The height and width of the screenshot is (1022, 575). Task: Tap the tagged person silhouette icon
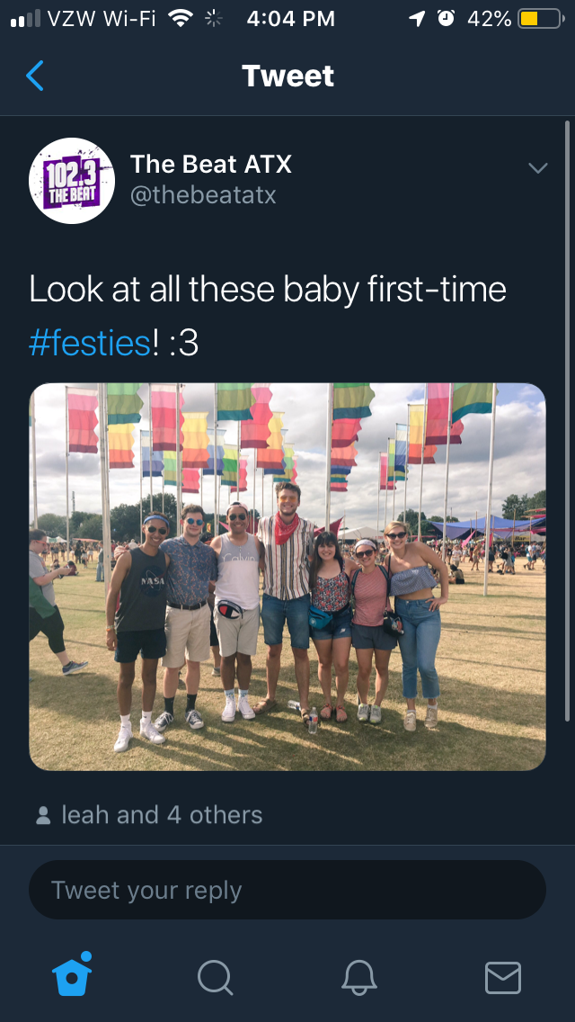click(x=44, y=815)
